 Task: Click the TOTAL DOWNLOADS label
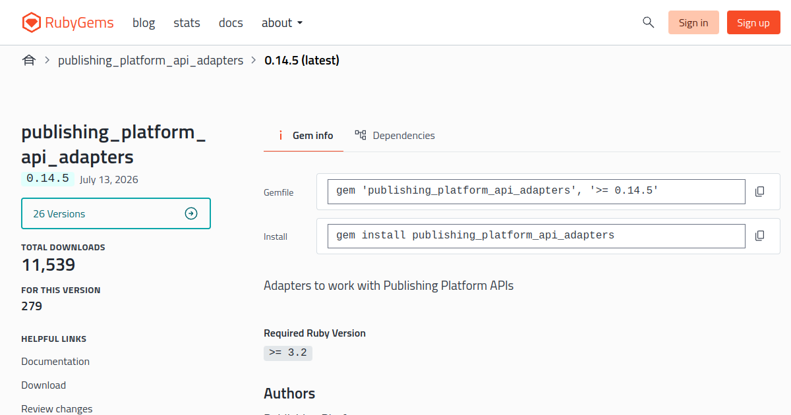click(x=63, y=248)
